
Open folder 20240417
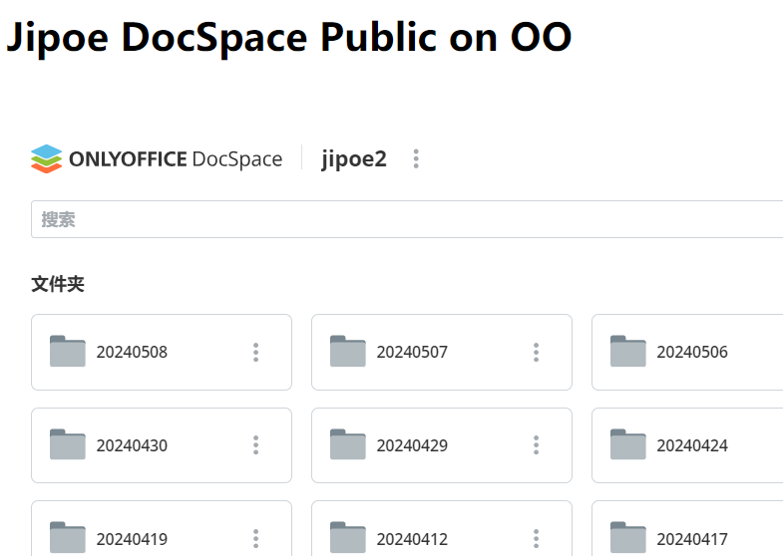687,528
